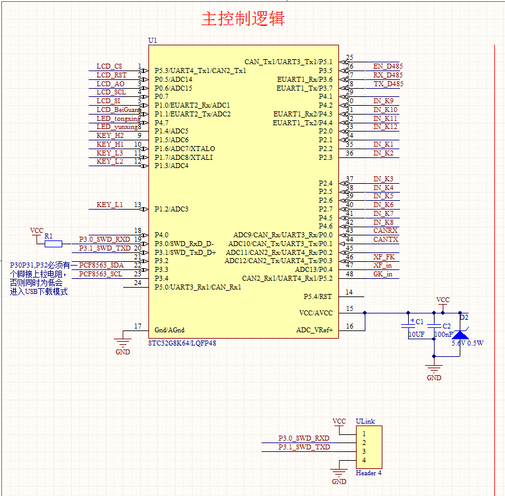Select the LCD_AO net label

tap(111, 84)
